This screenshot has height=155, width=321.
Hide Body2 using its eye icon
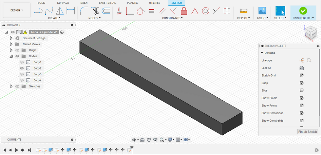(x=22, y=68)
